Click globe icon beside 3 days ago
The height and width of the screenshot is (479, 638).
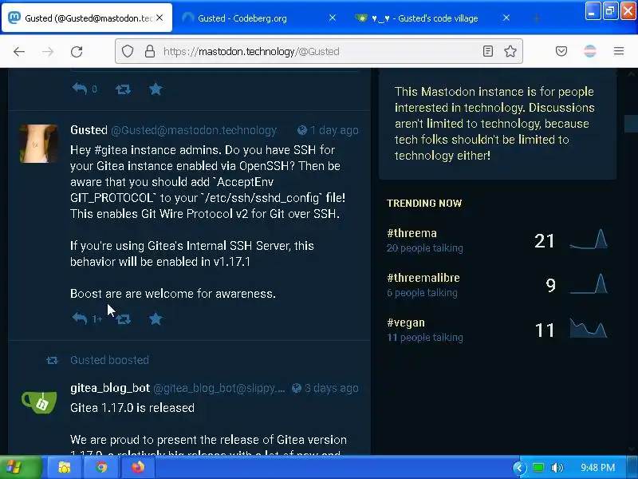[297, 388]
